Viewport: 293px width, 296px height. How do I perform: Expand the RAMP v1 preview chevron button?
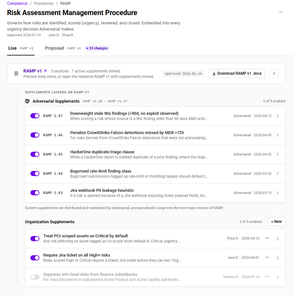pos(274,73)
